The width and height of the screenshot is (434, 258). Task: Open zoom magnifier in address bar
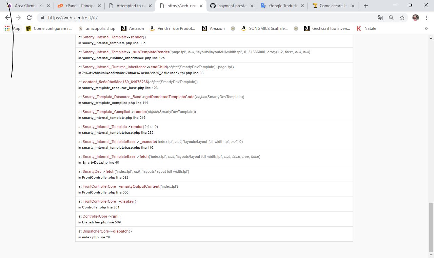[391, 18]
